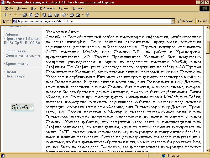Screen dimensions: 210x158
Task: Select Сб in the TV schedule days
Action: tap(32, 43)
